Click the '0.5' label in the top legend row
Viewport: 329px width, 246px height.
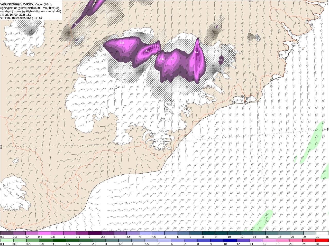point(40,237)
